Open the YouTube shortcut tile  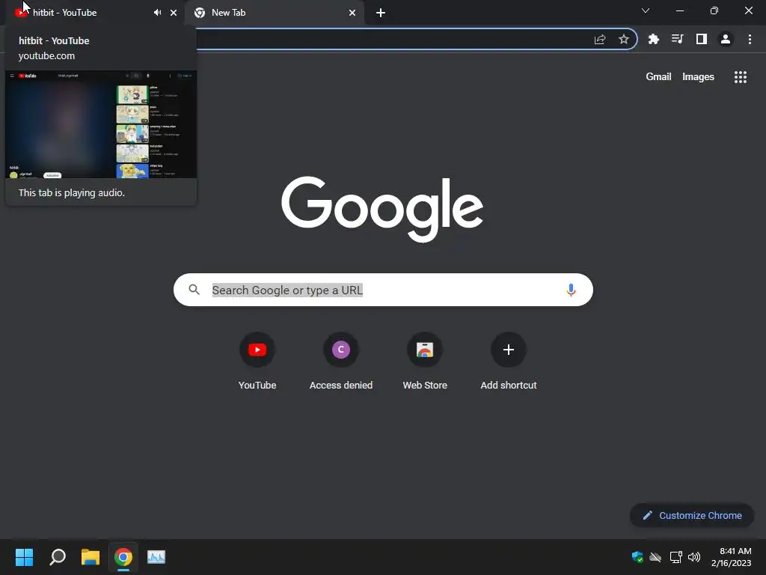[x=257, y=362]
